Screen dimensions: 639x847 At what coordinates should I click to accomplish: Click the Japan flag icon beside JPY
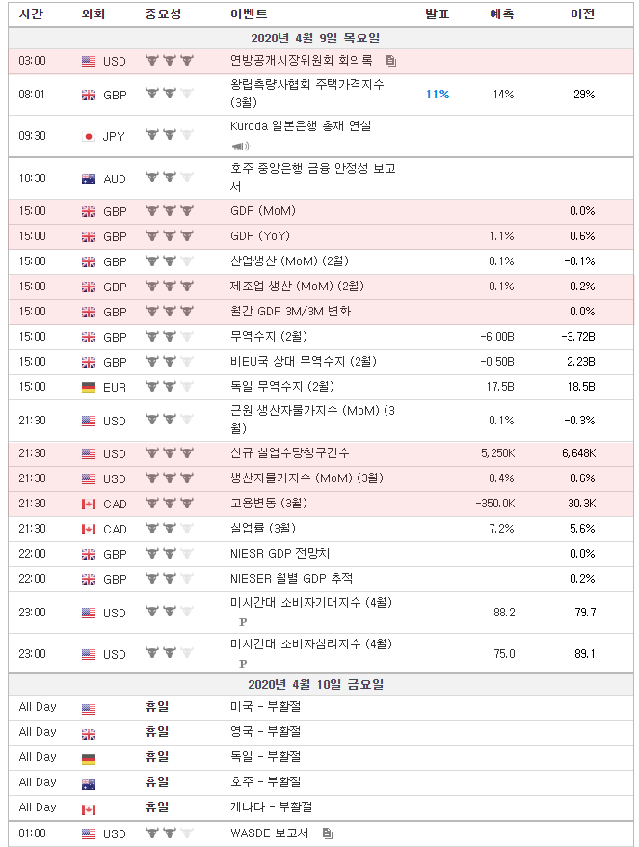point(89,136)
